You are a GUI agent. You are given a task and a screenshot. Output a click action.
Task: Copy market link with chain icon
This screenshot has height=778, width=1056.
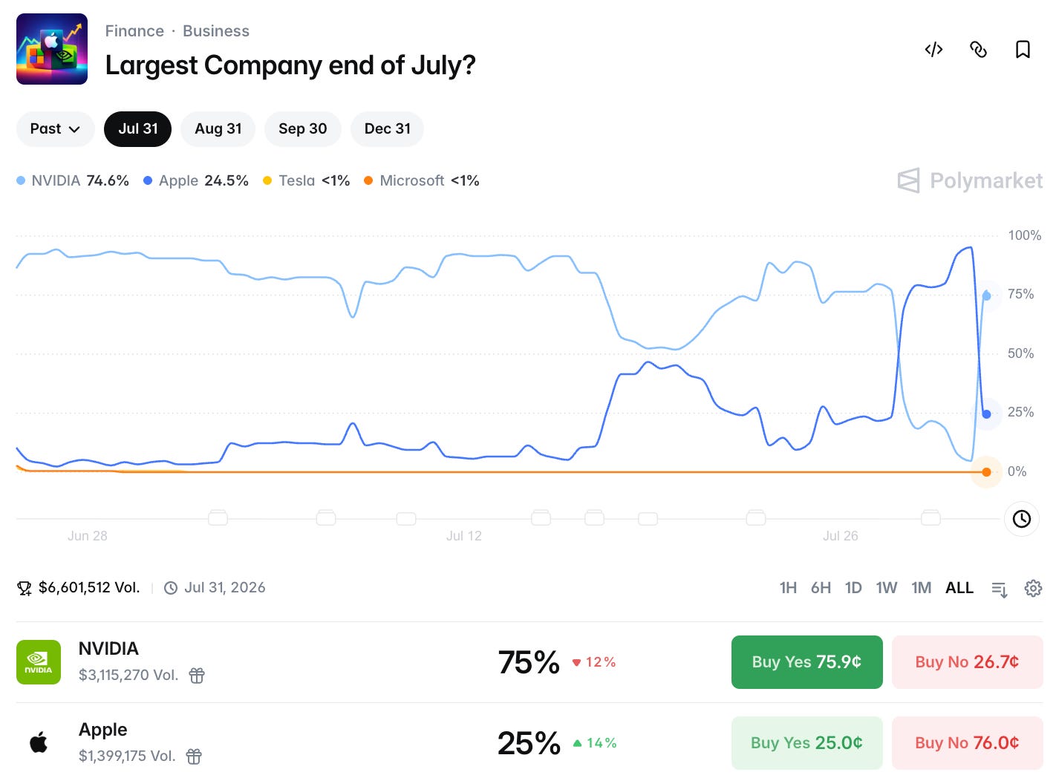[978, 50]
